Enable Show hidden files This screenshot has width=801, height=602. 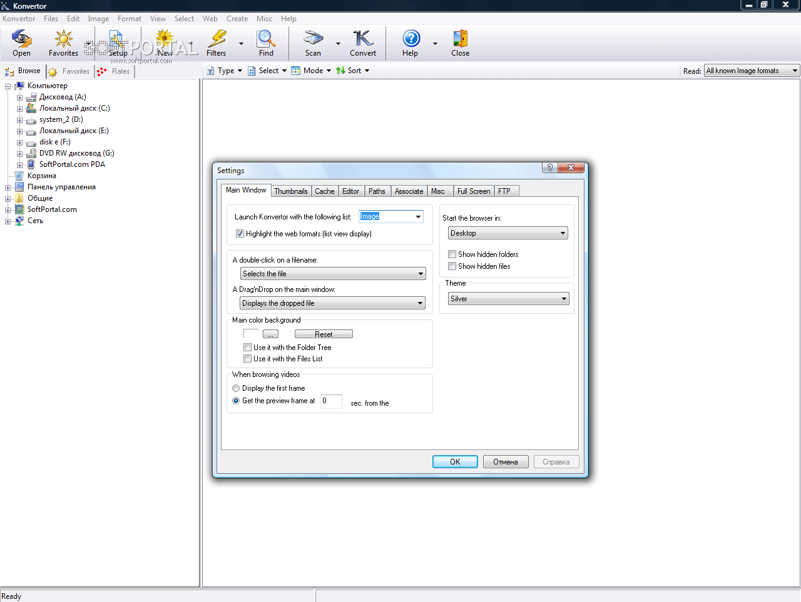click(452, 266)
